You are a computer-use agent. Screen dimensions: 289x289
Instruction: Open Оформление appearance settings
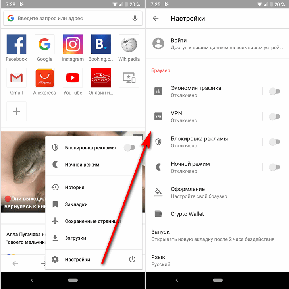(217, 192)
